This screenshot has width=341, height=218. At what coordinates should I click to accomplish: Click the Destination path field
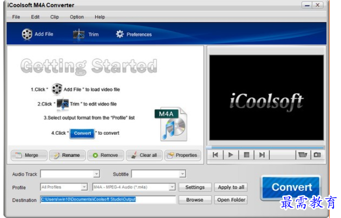click(x=108, y=199)
